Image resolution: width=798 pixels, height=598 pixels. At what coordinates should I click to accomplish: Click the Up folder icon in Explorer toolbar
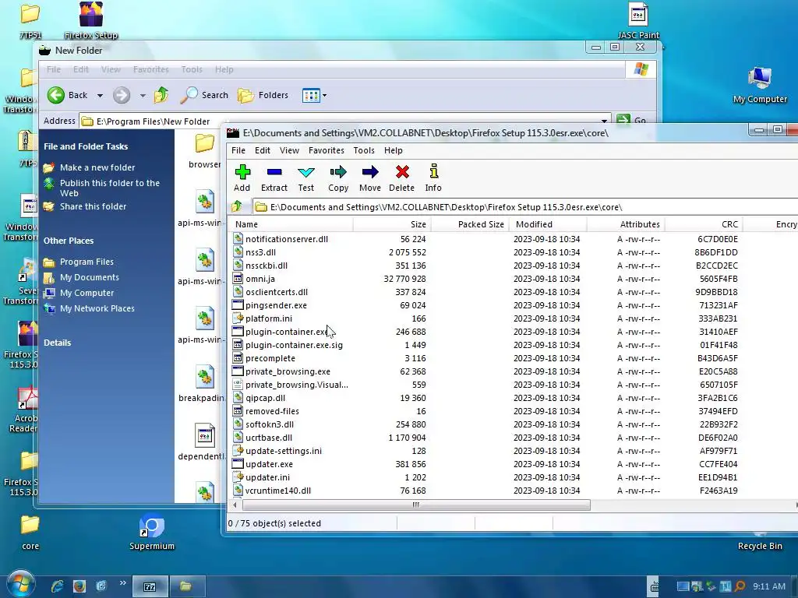click(x=161, y=94)
